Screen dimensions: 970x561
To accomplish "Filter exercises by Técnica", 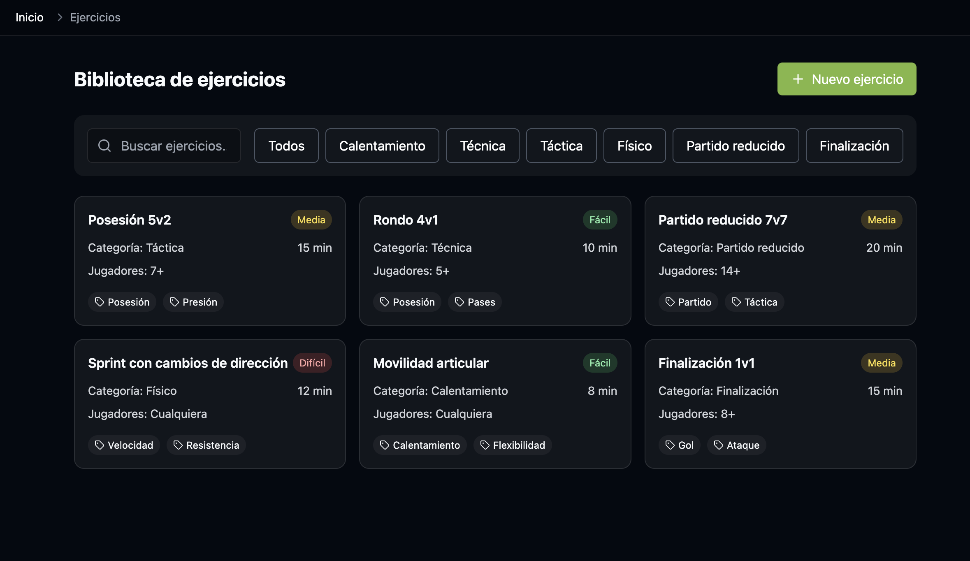I will tap(483, 146).
